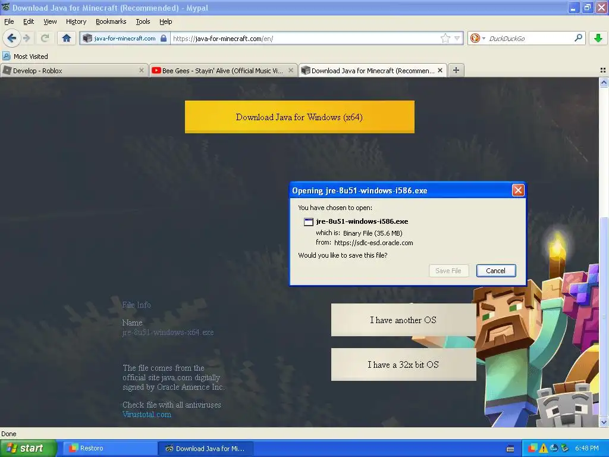Click the jre-8u51-windows-i586.exe file icon
Screen dimensions: 609x457
click(309, 221)
